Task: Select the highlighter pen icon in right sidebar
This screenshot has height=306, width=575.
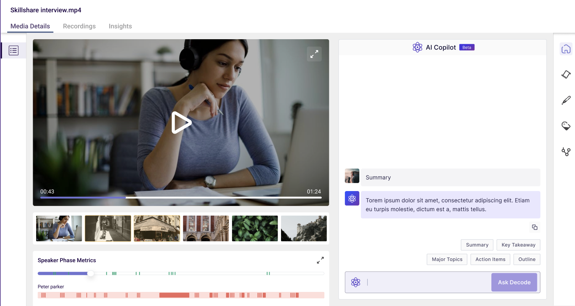Action: [566, 100]
